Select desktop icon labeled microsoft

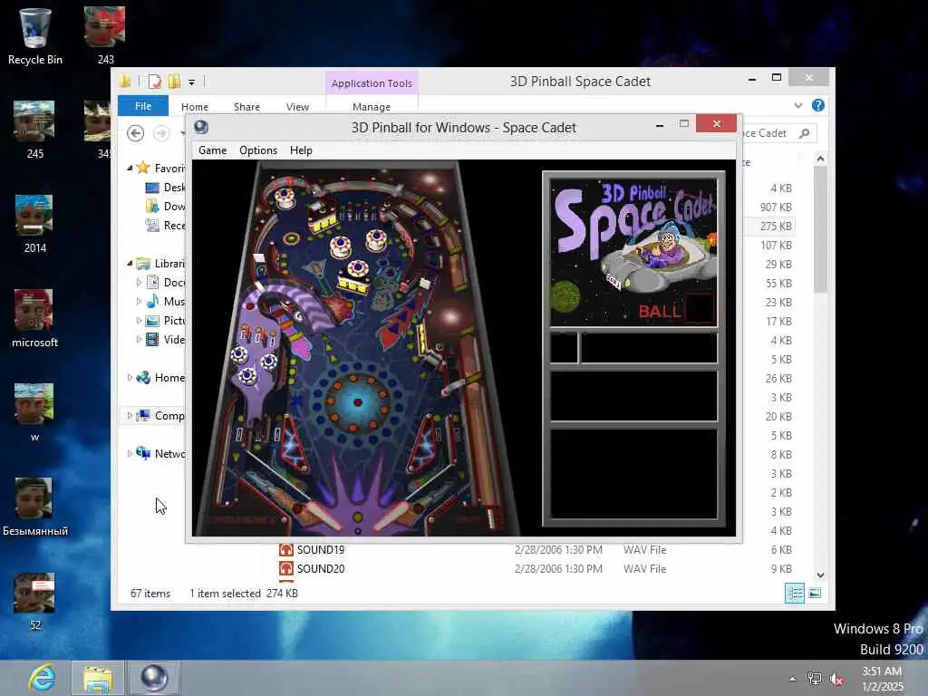tap(35, 318)
